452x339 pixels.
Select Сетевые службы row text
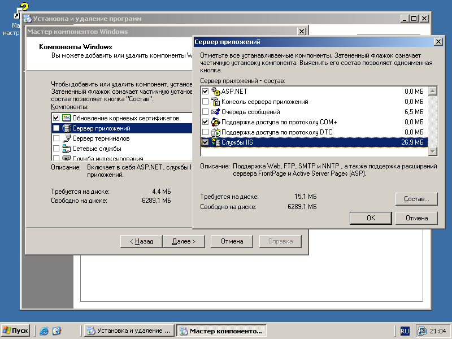point(97,149)
